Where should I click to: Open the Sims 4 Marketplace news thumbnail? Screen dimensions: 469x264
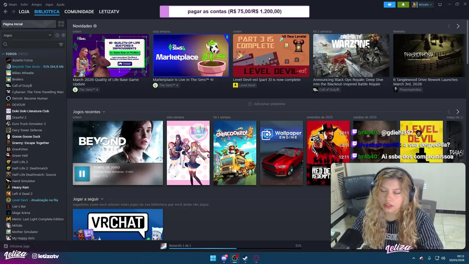pyautogui.click(x=191, y=55)
